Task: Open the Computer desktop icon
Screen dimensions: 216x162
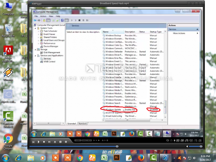Action: point(8,9)
